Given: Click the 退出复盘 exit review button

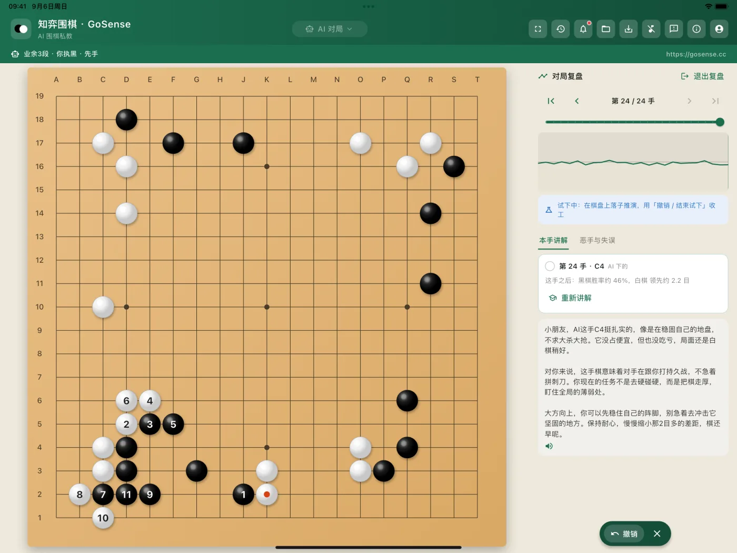Looking at the screenshot, I should point(703,76).
